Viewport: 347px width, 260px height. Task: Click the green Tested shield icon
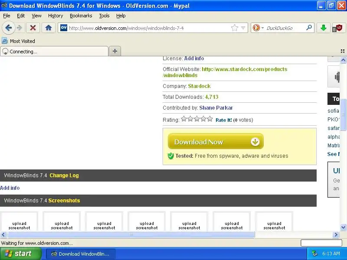[x=170, y=156]
